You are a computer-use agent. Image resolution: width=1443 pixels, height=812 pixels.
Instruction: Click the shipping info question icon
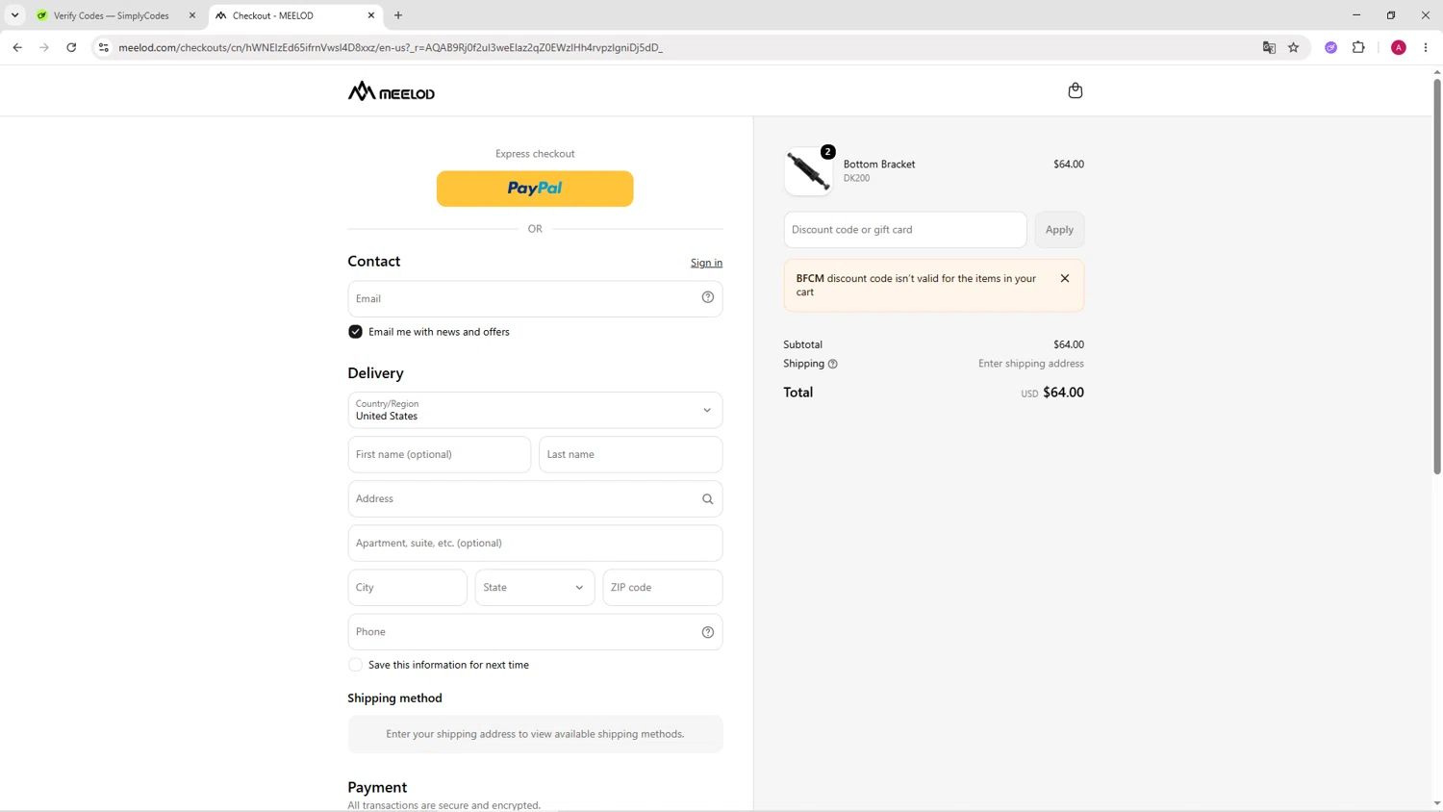click(x=833, y=364)
